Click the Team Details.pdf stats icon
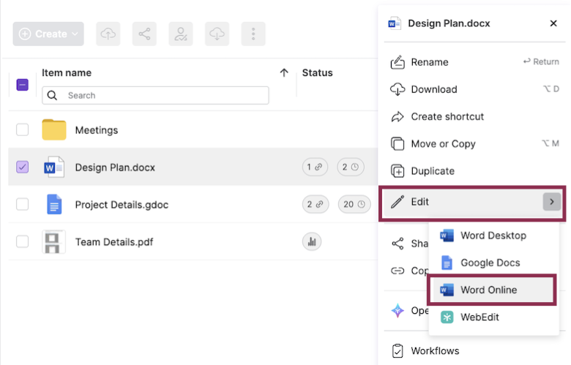This screenshot has height=365, width=571. click(312, 242)
